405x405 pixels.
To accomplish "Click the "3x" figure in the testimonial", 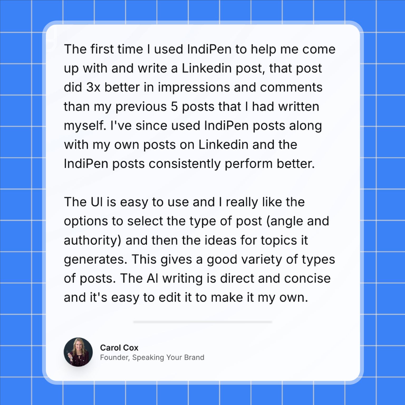I will point(93,87).
